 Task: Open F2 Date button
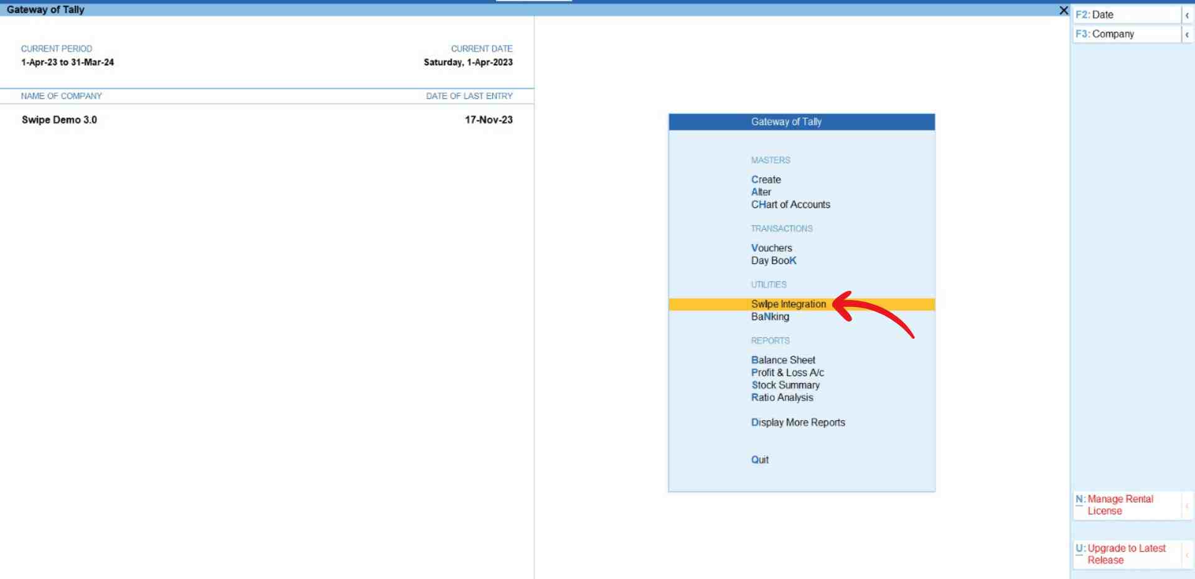(x=1127, y=15)
